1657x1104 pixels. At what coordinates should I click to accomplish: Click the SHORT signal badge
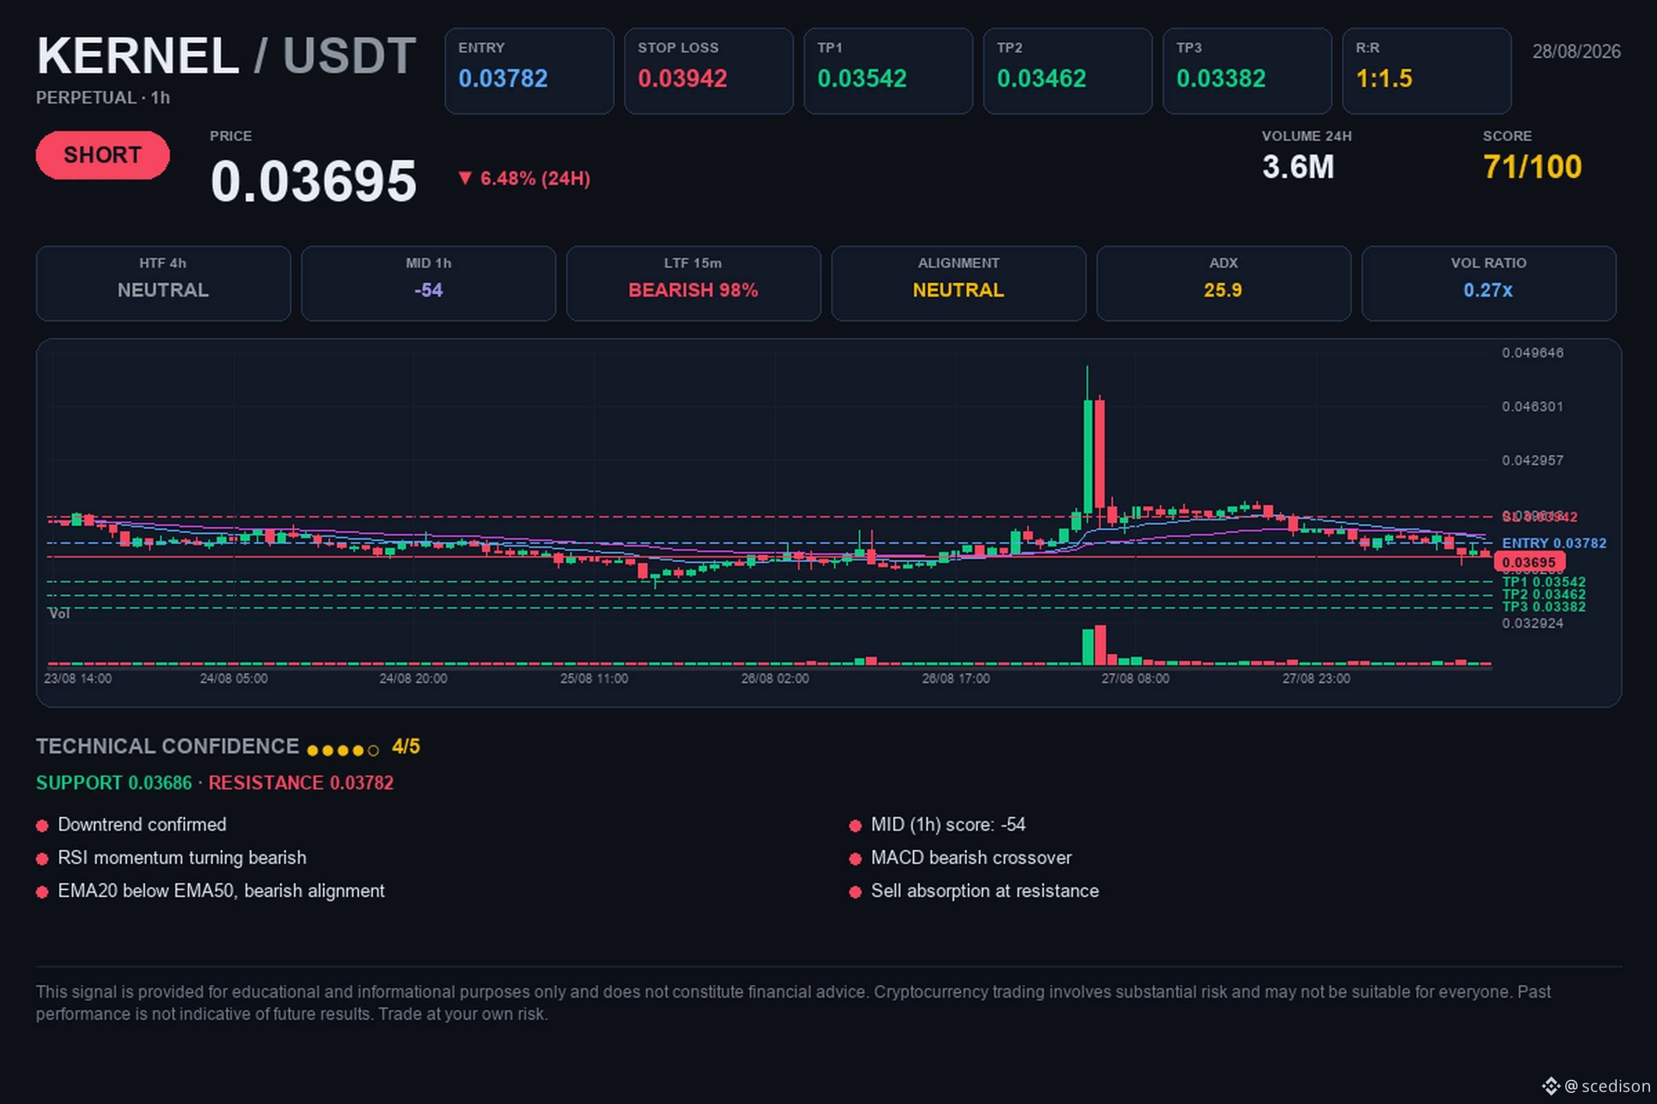click(x=103, y=155)
